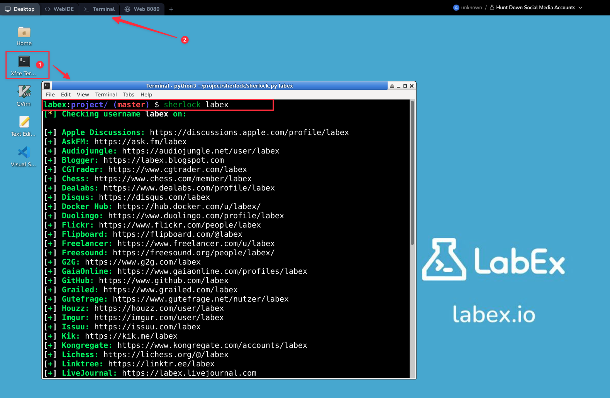
Task: Click the unknown user avatar icon
Action: [x=456, y=8]
